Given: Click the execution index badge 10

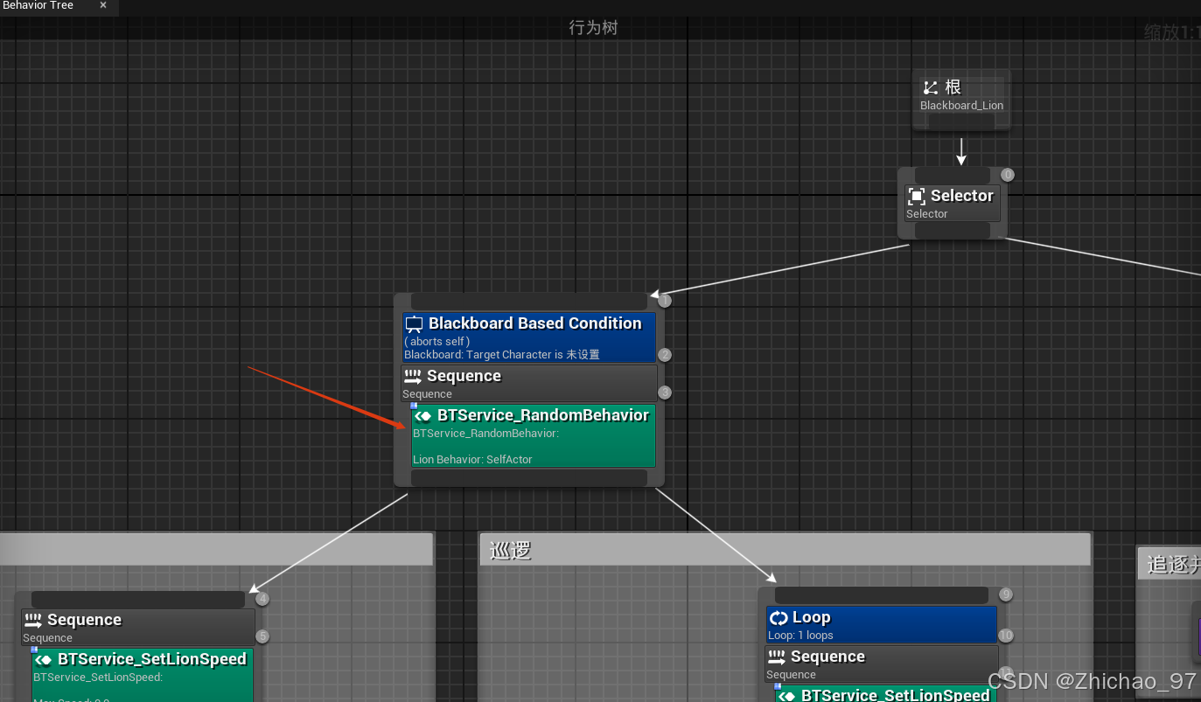Looking at the screenshot, I should pos(1006,636).
